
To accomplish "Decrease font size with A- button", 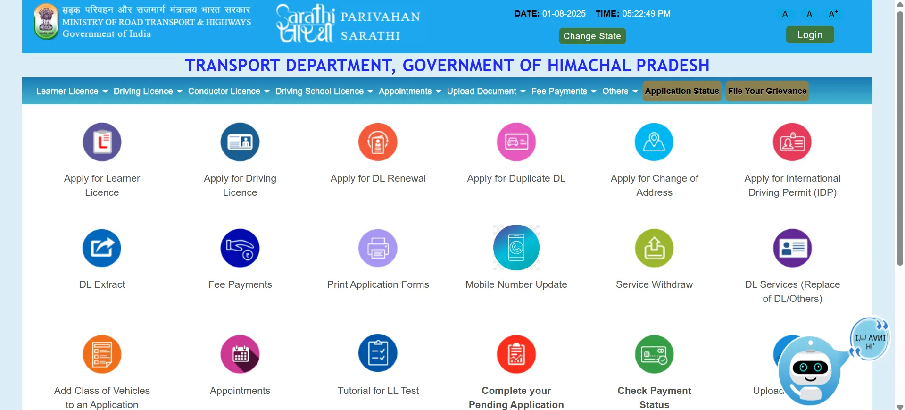I will pyautogui.click(x=786, y=14).
